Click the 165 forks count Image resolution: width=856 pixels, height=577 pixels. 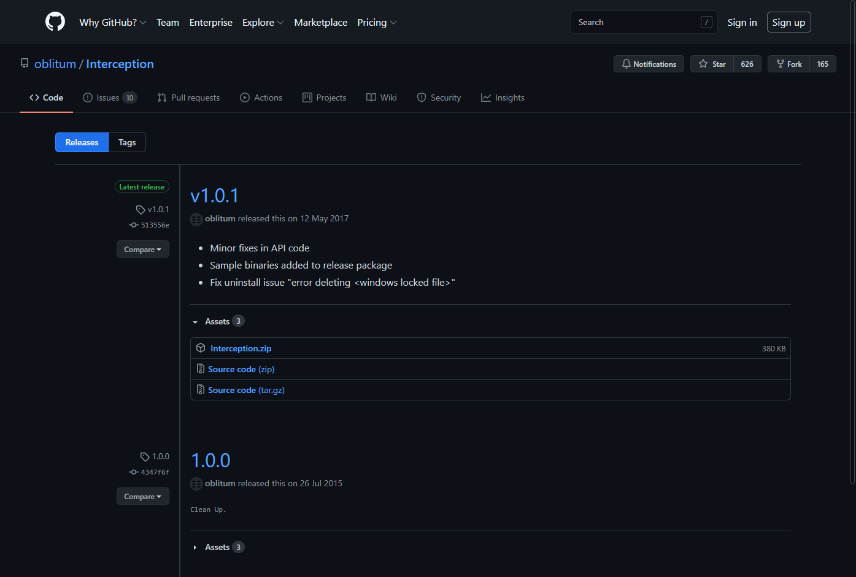(822, 64)
